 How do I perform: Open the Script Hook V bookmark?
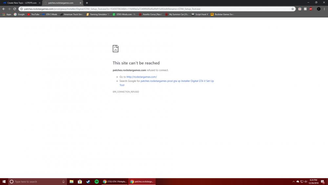click(200, 14)
